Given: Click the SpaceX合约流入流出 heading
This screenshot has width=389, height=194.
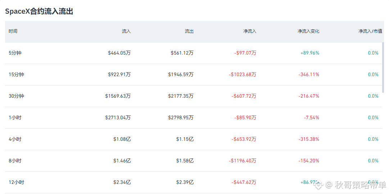Looking at the screenshot, I should [x=39, y=11].
